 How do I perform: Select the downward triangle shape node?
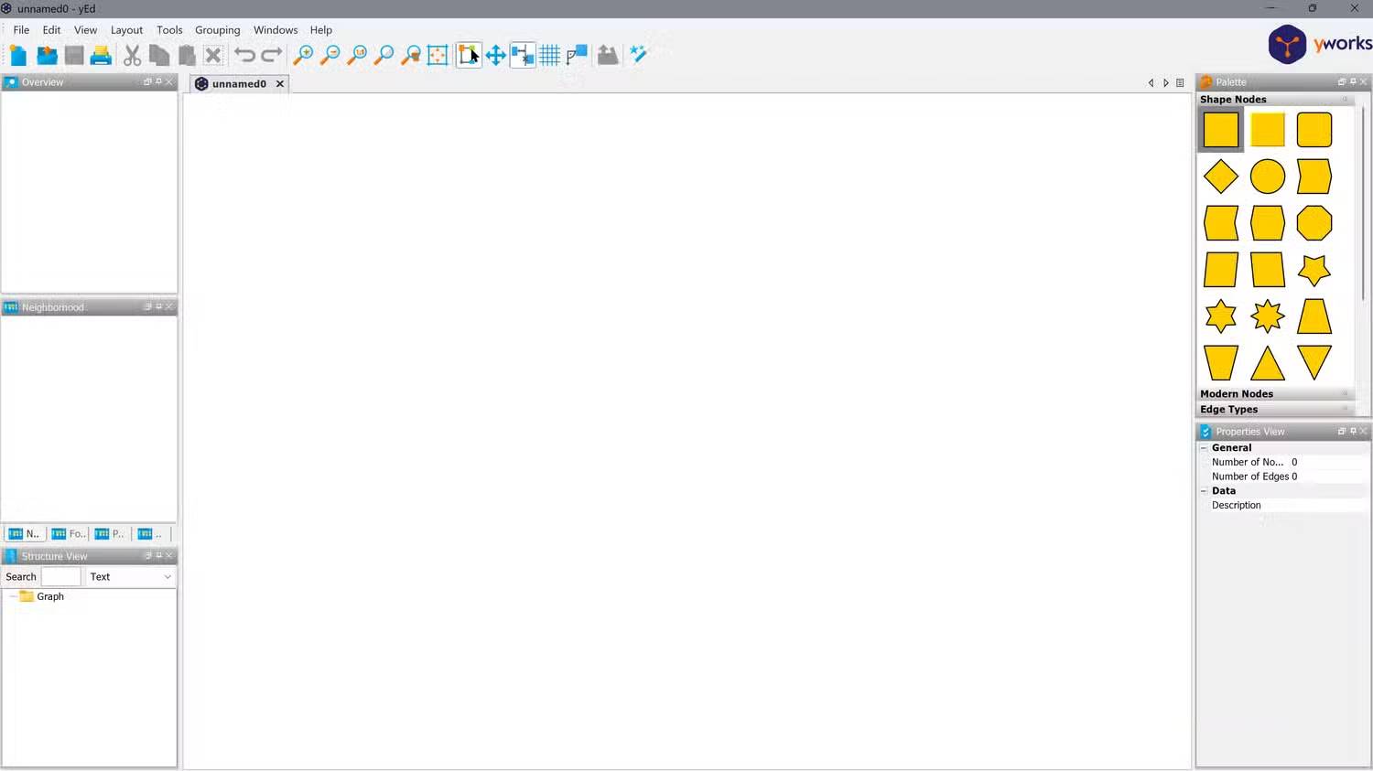tap(1314, 363)
